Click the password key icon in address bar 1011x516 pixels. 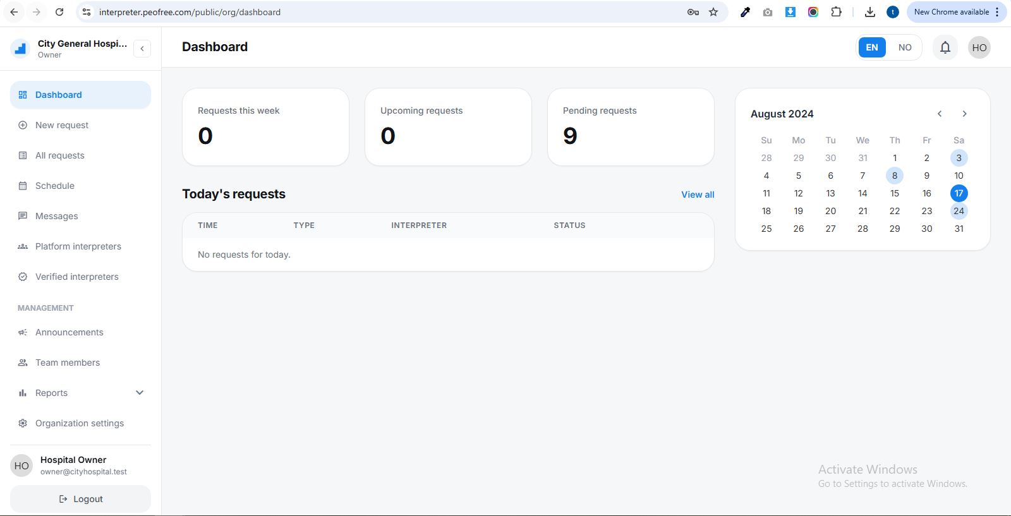(693, 12)
